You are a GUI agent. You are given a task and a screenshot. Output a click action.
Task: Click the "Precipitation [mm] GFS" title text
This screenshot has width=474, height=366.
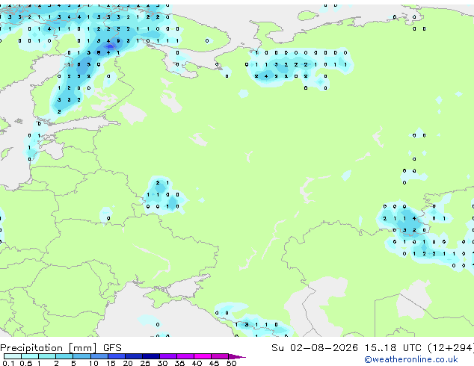[x=61, y=348]
